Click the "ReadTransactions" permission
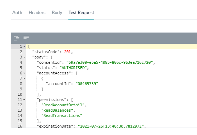 pyautogui.click(x=62, y=116)
